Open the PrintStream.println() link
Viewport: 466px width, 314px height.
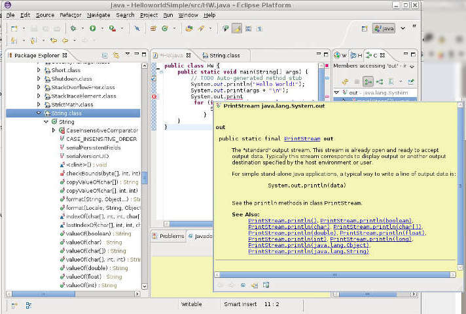click(282, 220)
